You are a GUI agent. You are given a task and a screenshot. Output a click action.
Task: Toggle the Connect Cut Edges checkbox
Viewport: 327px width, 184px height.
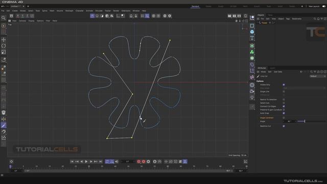pos(284,106)
